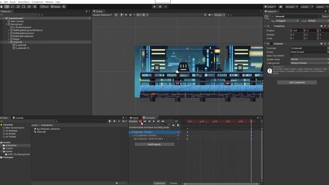This screenshot has height=185, width=329.
Task: Open the Assets menu
Action: click(12, 2)
